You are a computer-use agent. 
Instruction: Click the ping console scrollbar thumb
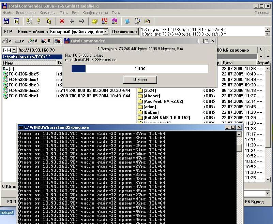point(239,148)
